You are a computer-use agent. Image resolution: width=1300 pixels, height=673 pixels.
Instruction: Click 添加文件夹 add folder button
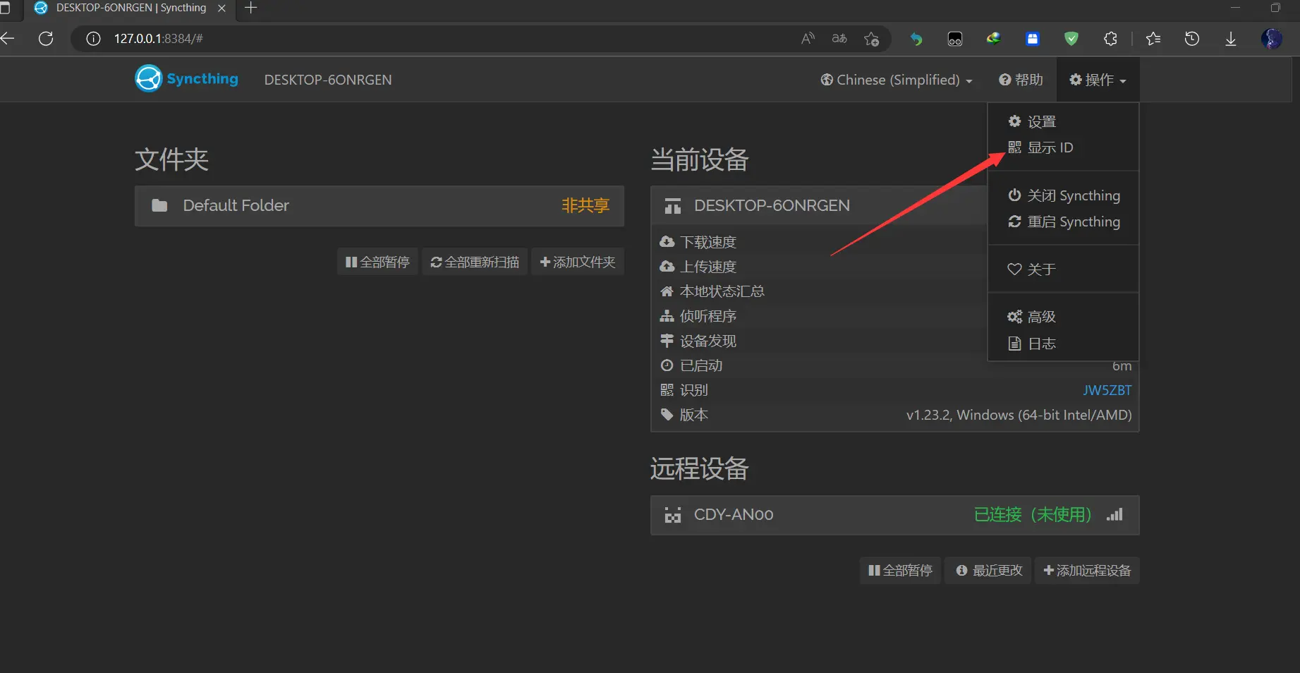pos(578,262)
